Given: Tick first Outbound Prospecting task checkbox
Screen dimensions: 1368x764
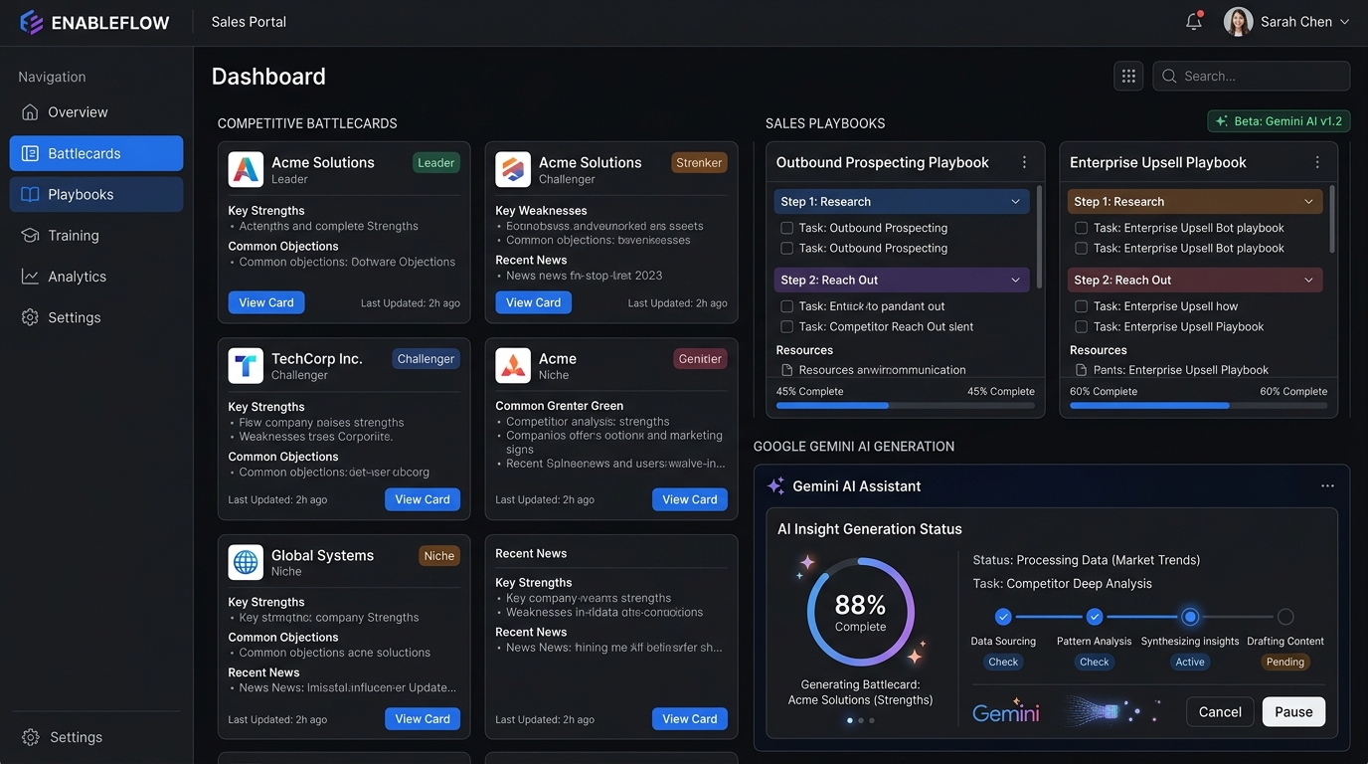Looking at the screenshot, I should coord(787,228).
